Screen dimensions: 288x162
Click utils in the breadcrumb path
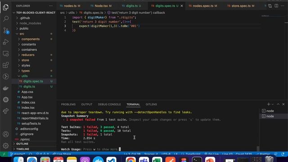tap(72, 13)
